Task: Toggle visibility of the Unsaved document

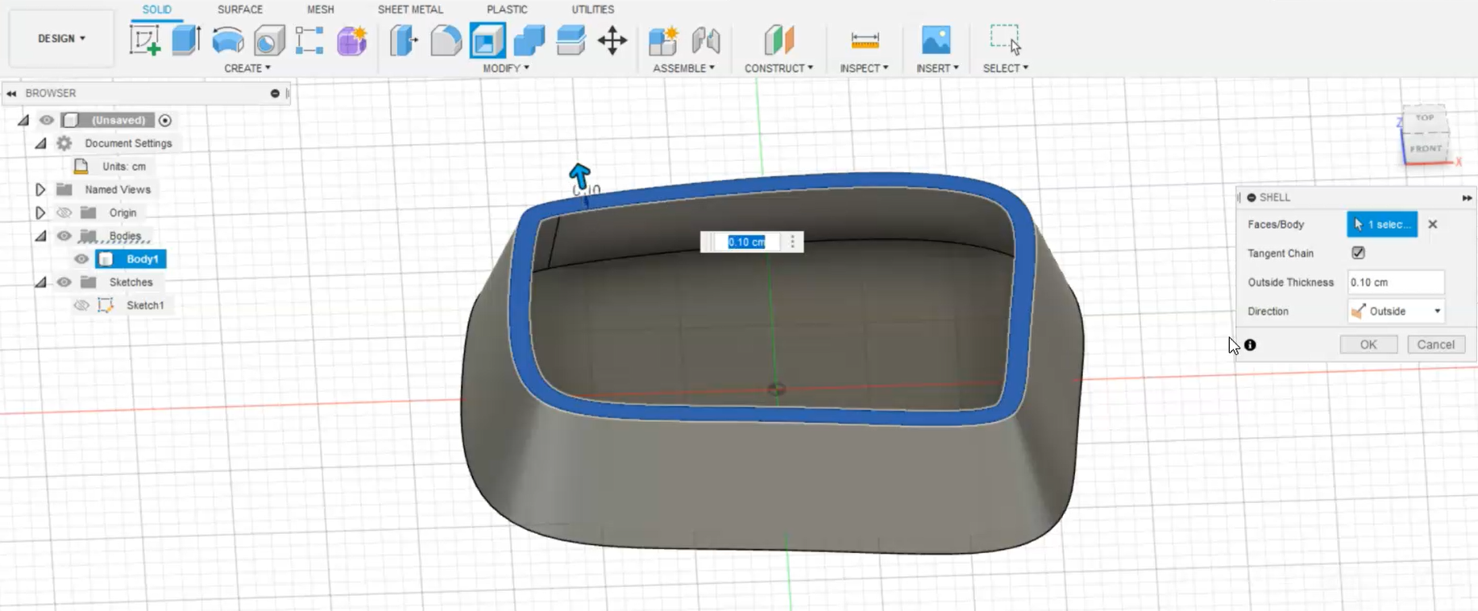Action: 47,120
